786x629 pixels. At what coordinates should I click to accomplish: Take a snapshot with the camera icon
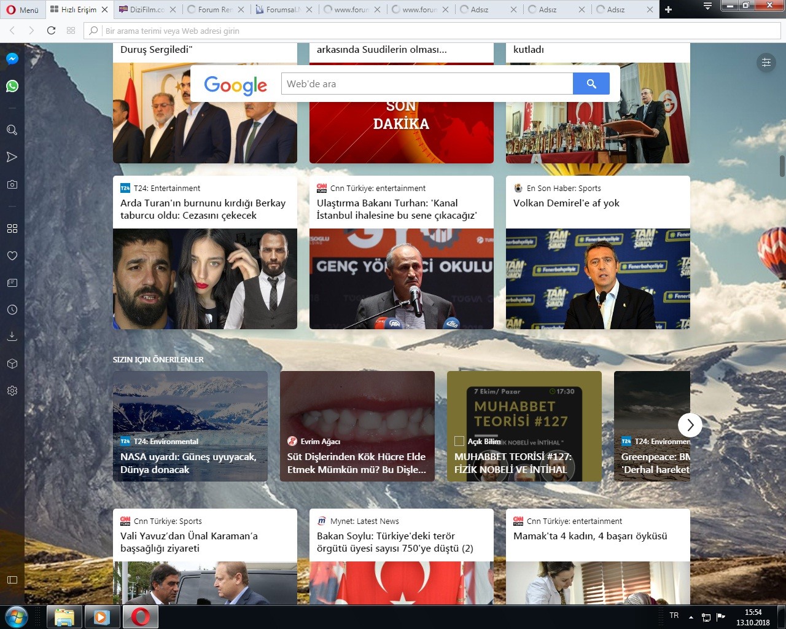click(12, 184)
